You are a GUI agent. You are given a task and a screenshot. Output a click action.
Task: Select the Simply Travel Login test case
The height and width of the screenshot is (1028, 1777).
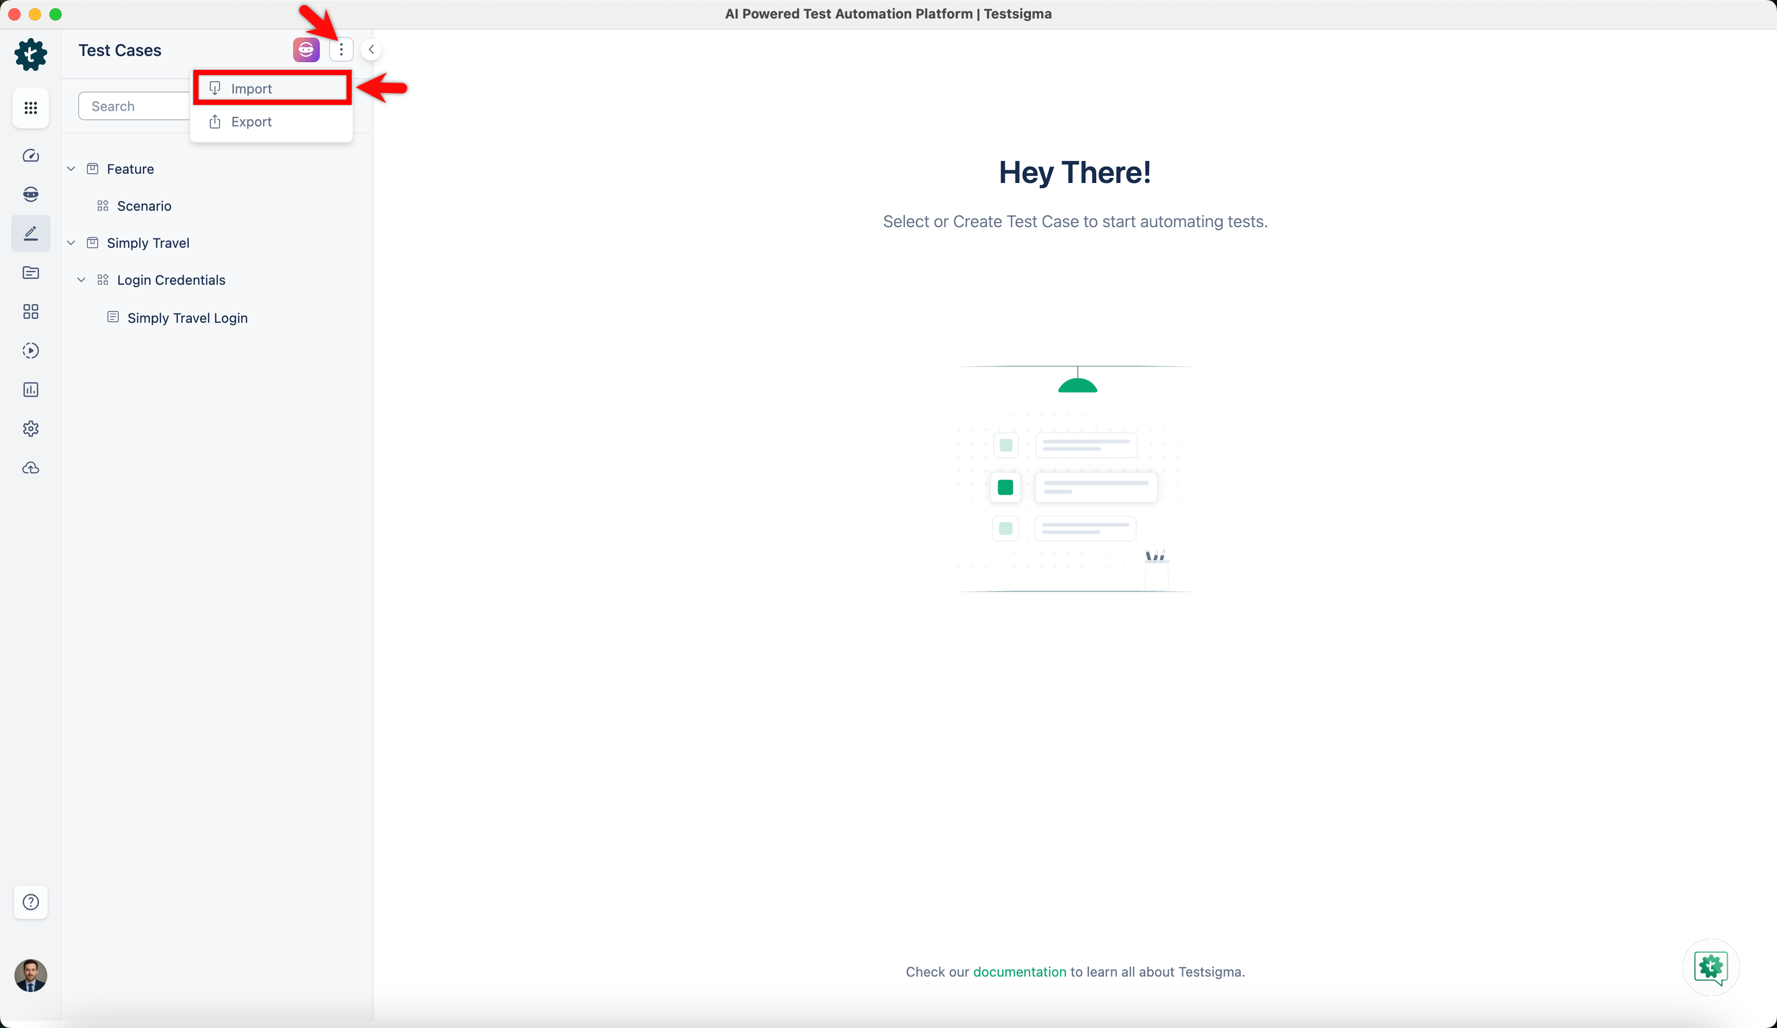pyautogui.click(x=187, y=318)
